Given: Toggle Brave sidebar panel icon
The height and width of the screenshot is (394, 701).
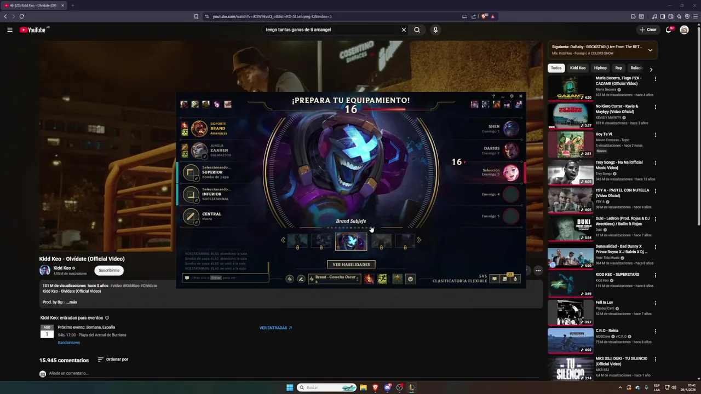Looking at the screenshot, I should [x=662, y=16].
